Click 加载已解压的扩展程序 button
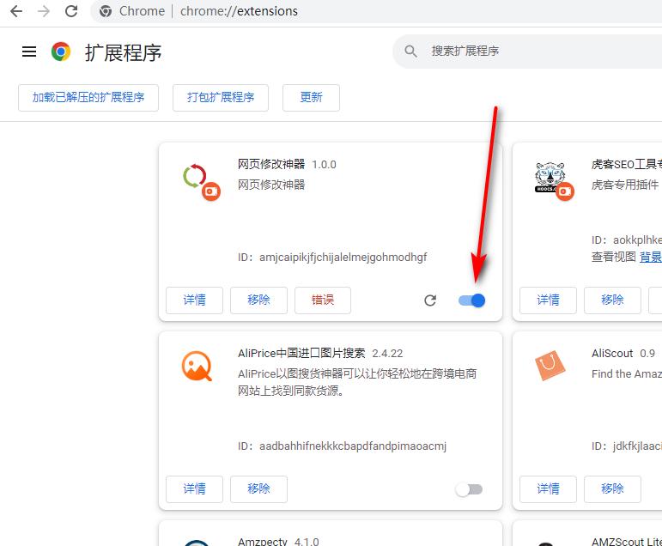Viewport: 662px width, 546px height. (x=88, y=98)
